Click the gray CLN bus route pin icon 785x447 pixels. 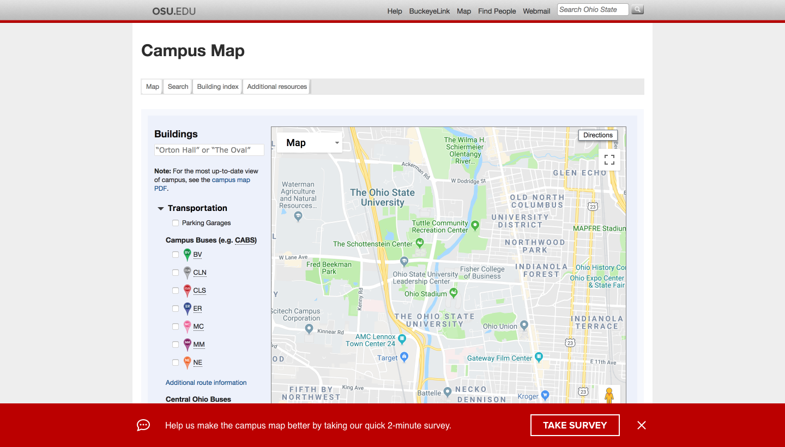(187, 273)
